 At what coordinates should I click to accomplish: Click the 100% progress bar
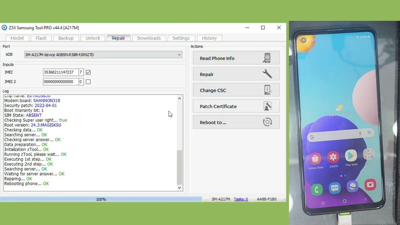[101, 199]
